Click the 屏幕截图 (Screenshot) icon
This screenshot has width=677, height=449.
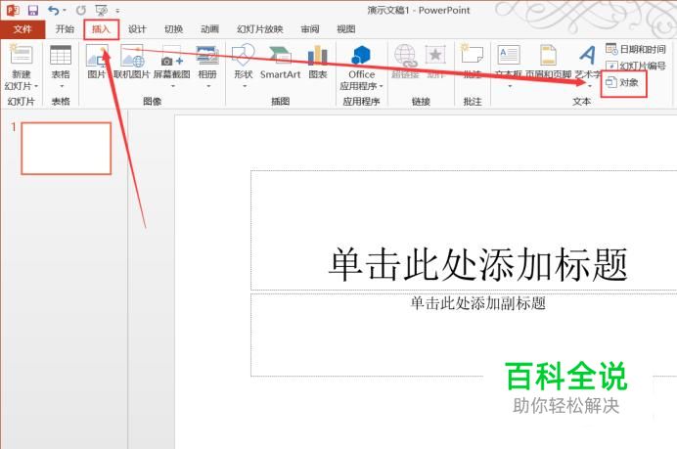(172, 56)
